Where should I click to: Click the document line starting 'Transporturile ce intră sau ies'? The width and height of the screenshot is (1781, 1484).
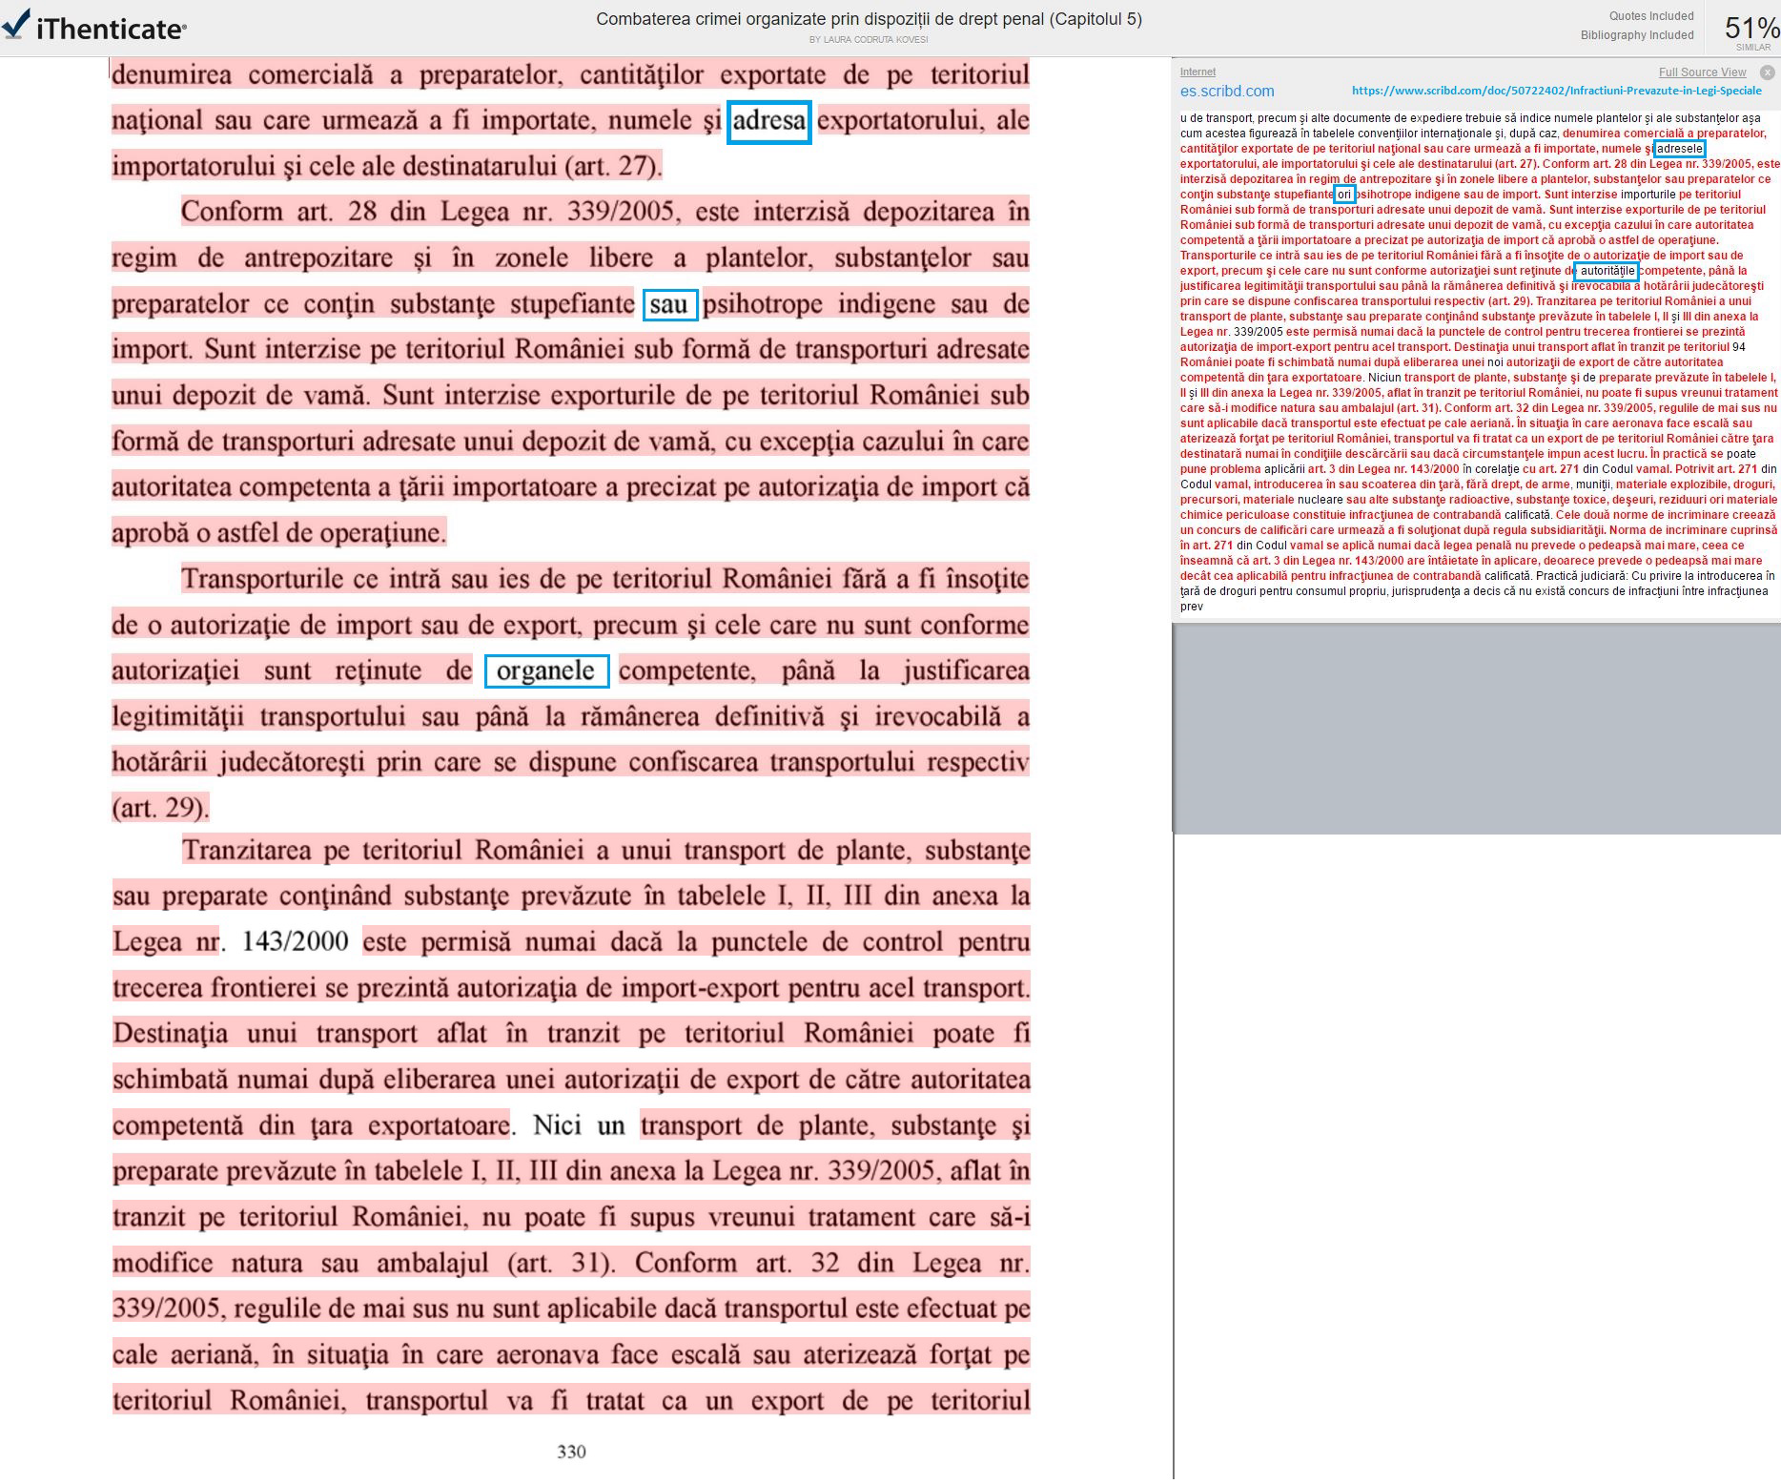click(605, 579)
